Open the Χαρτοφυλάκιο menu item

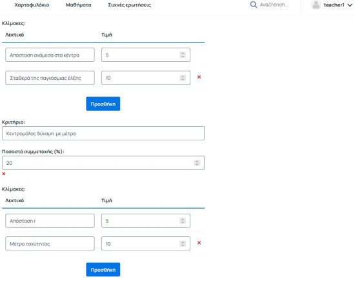(32, 5)
